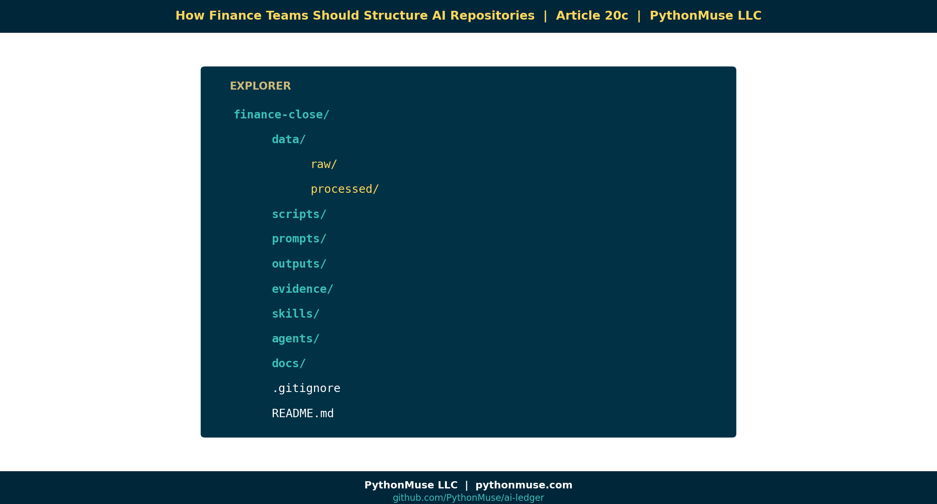Click PythonMuse LLC in the footer
The image size is (937, 504).
pyautogui.click(x=411, y=485)
